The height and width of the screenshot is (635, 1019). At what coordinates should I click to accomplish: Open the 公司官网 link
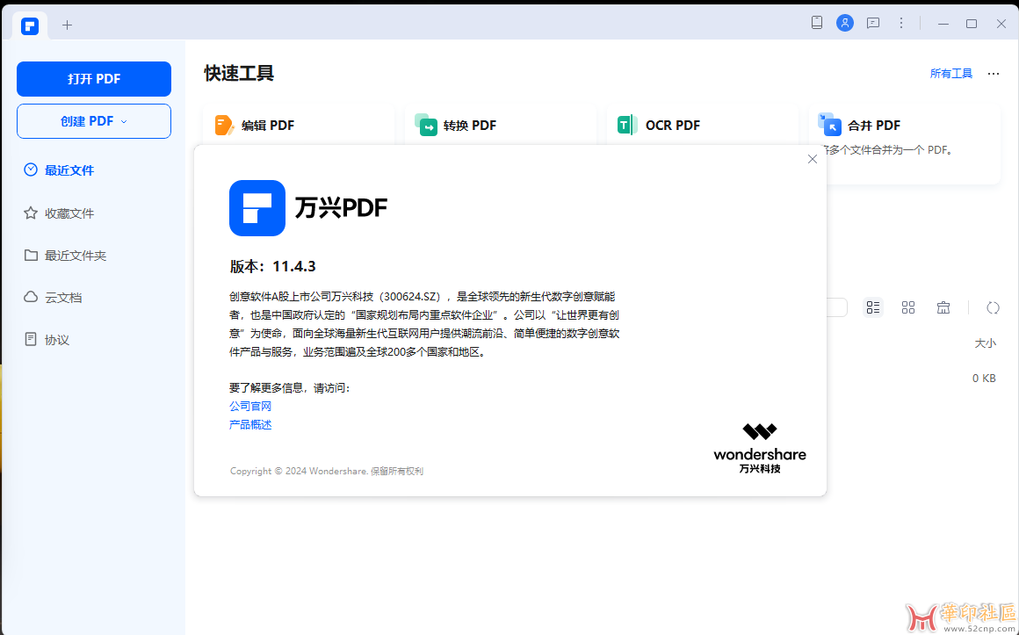(250, 407)
